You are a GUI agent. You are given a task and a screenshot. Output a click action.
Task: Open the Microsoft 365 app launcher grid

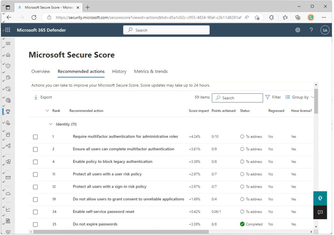[8, 30]
